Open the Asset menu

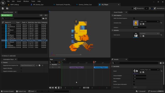click(x=19, y=1)
